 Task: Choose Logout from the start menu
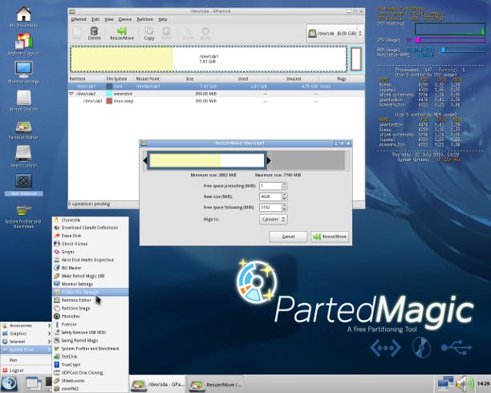click(26, 370)
